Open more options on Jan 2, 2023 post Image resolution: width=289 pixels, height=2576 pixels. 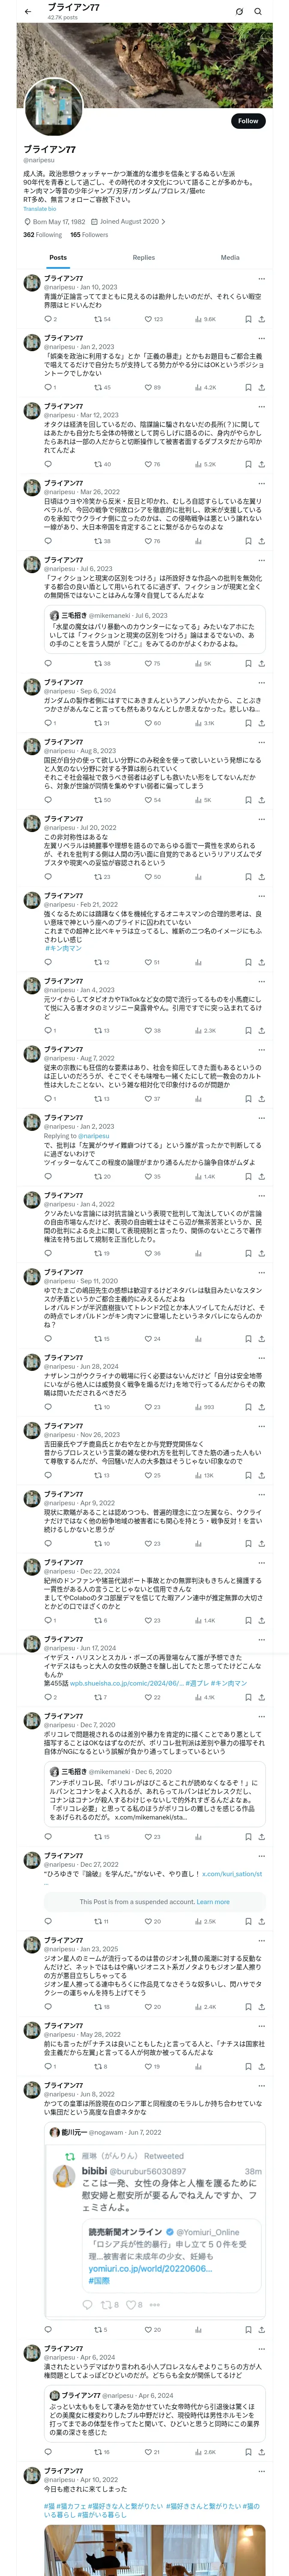(x=261, y=339)
